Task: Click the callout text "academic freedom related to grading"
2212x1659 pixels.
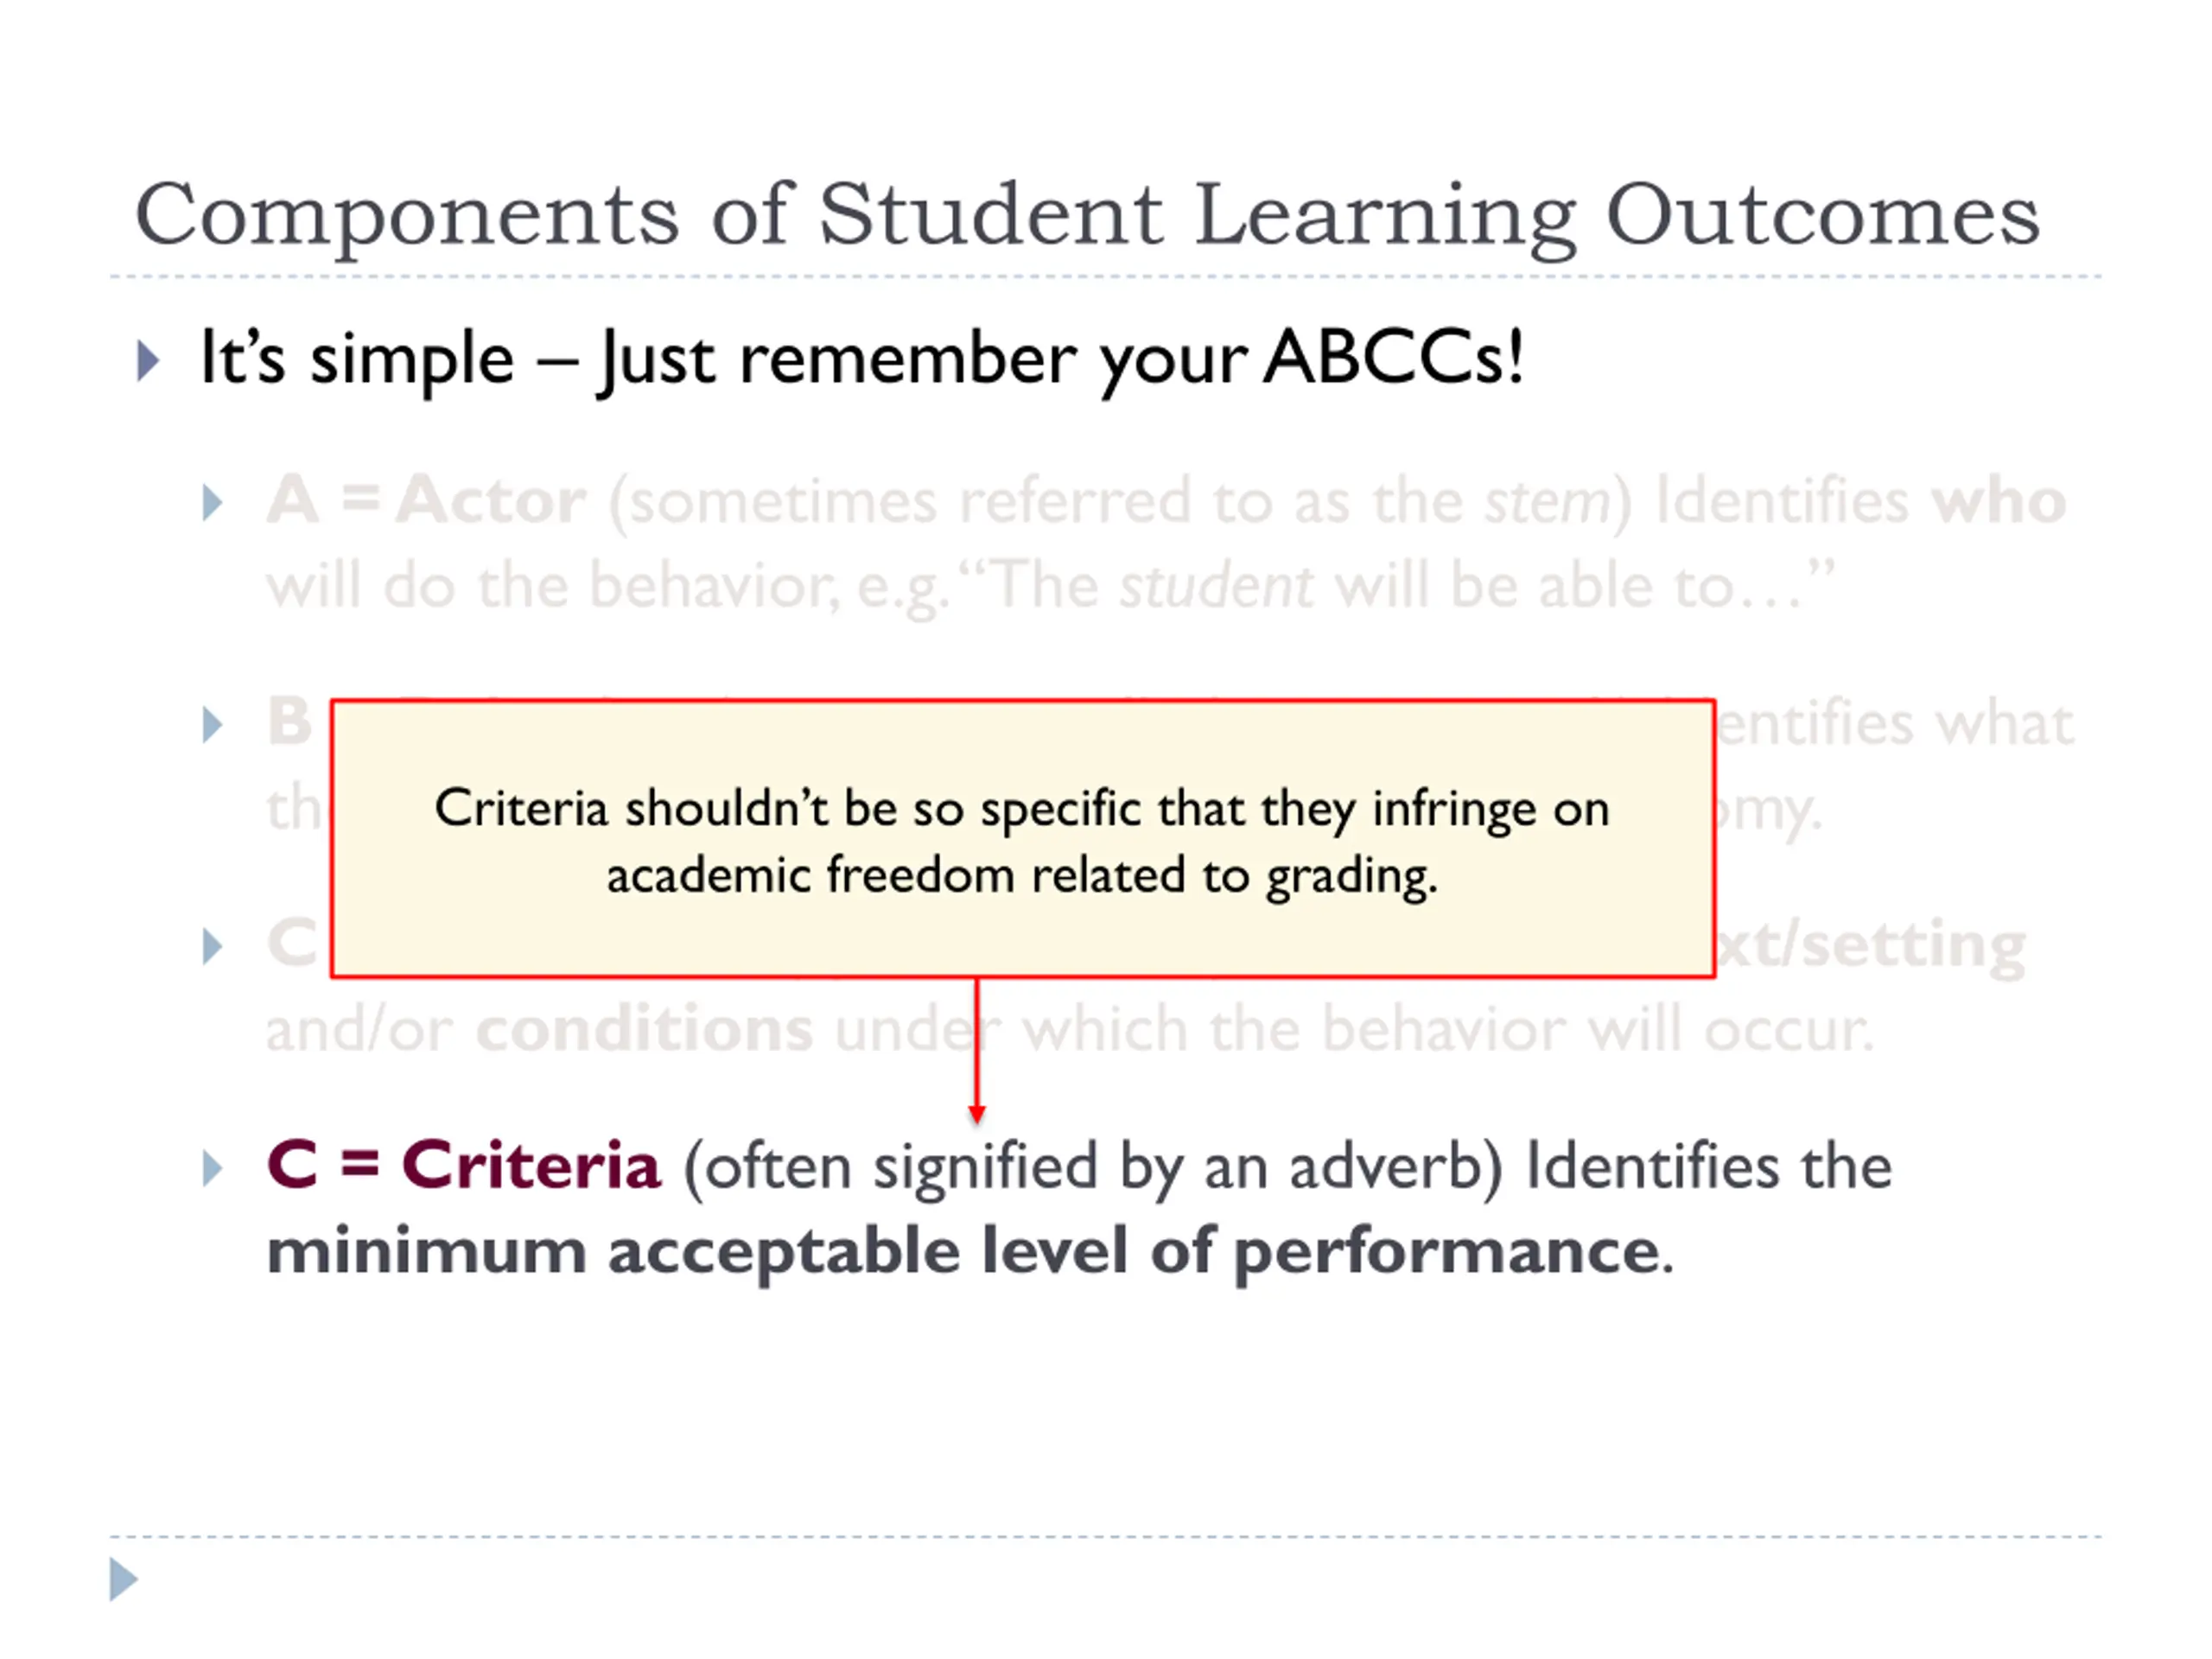Action: point(1022,877)
